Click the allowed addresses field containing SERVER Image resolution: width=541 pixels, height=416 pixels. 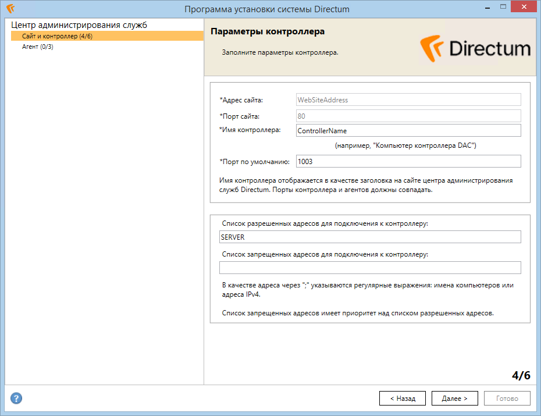click(370, 237)
